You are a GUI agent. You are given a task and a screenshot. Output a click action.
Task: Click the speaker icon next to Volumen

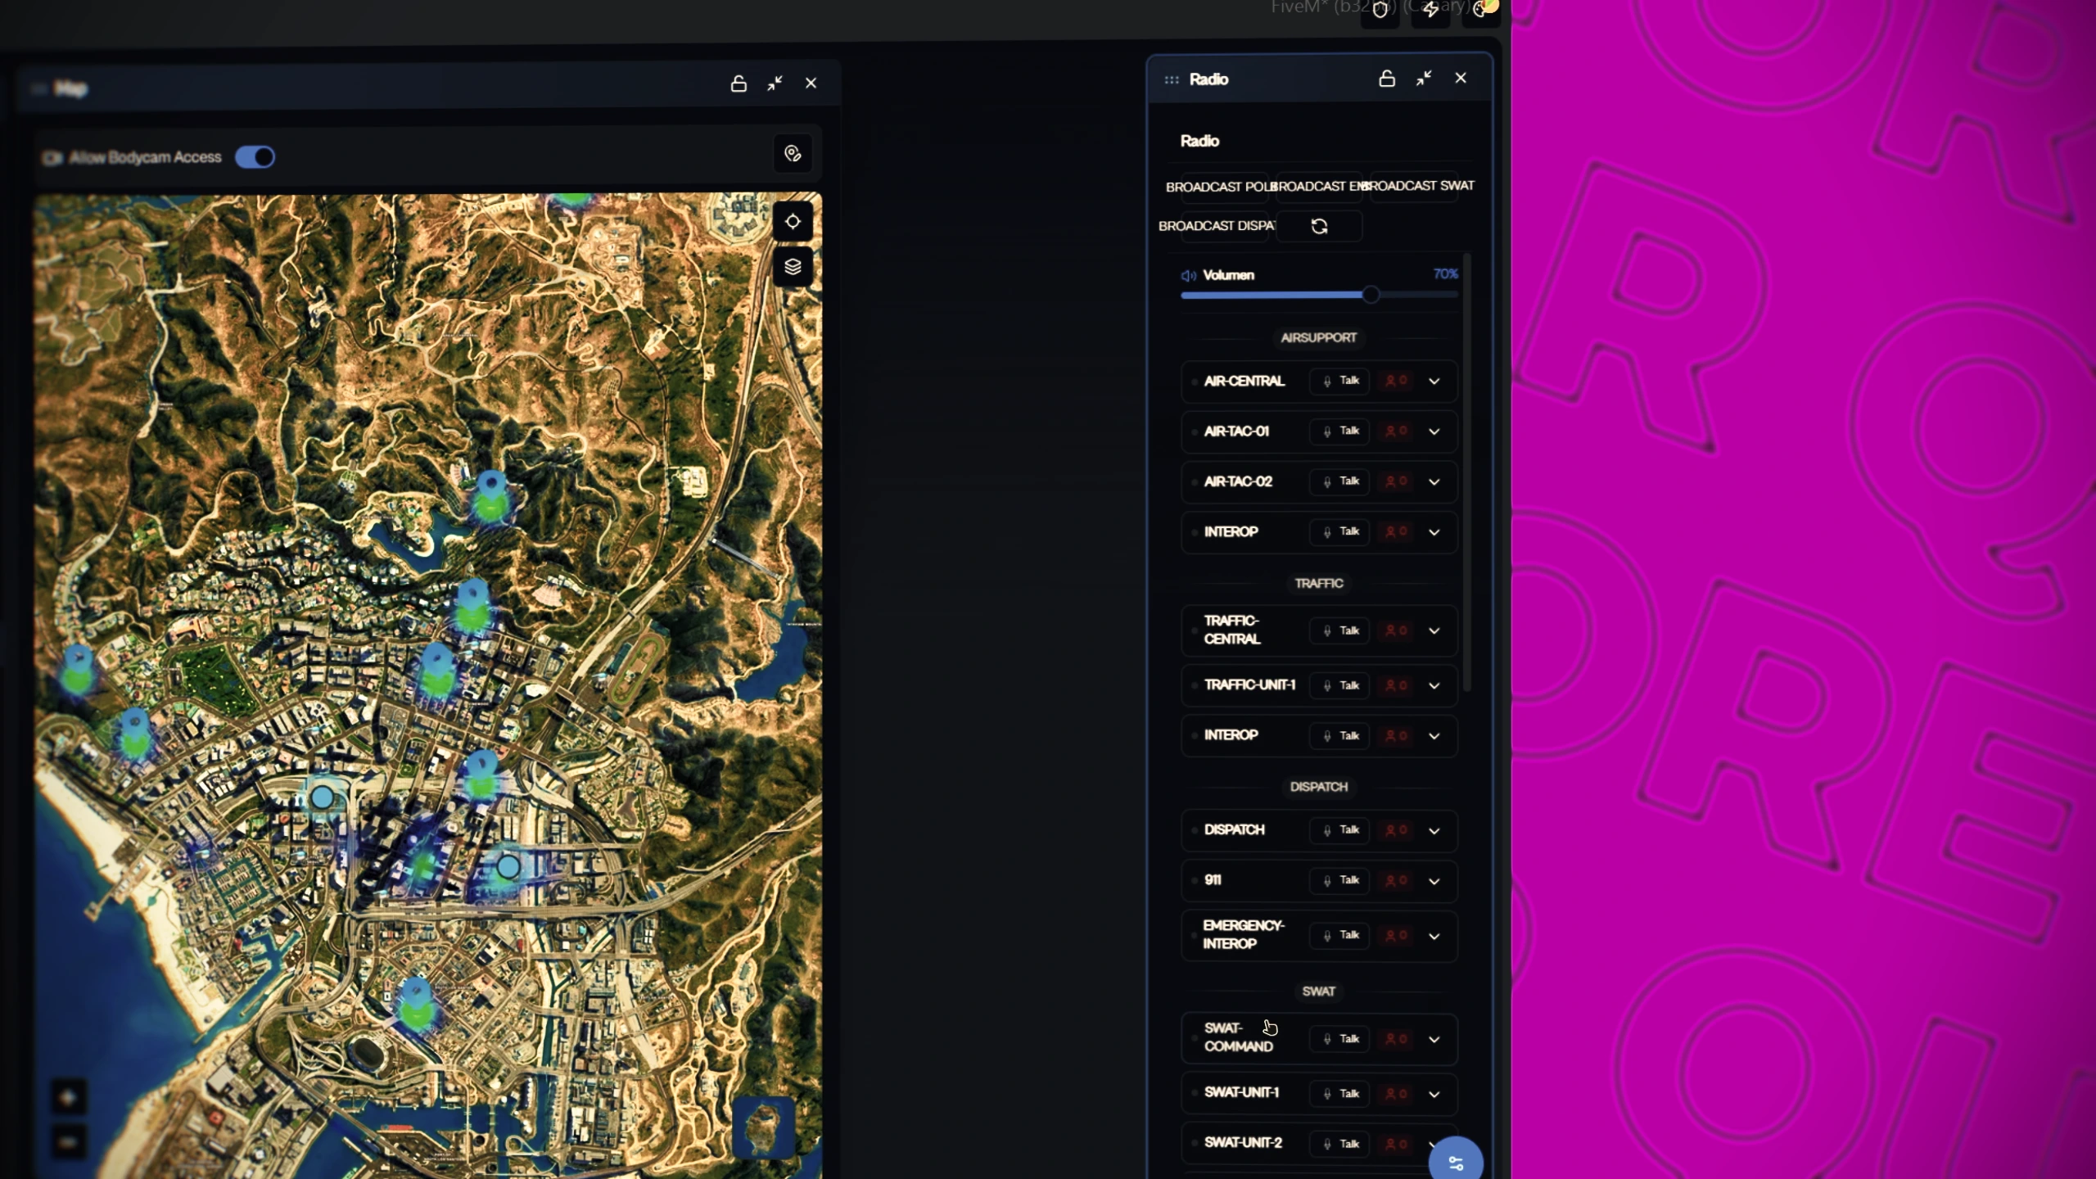[1188, 276]
